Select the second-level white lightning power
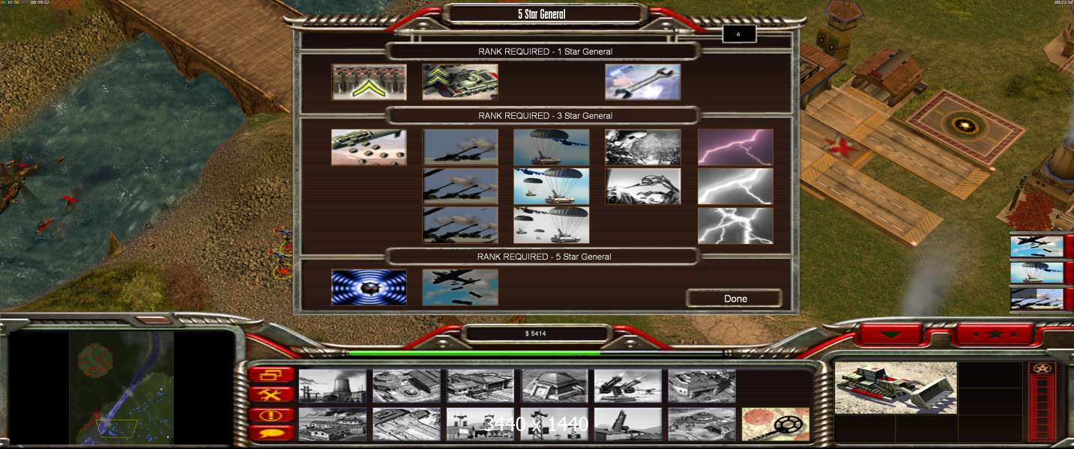This screenshot has width=1074, height=449. click(x=735, y=186)
